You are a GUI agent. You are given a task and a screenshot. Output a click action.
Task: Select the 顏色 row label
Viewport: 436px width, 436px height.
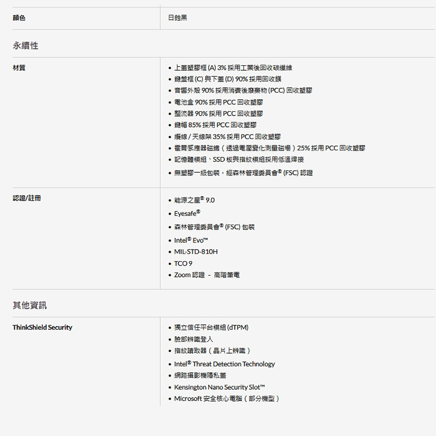pyautogui.click(x=19, y=18)
